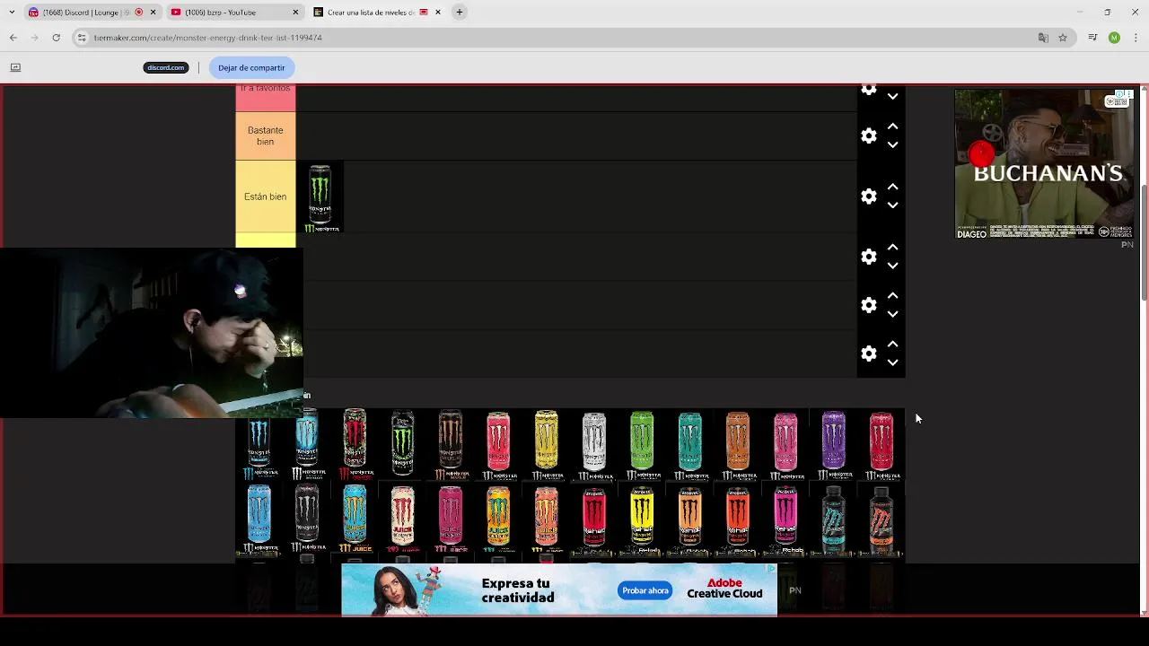The width and height of the screenshot is (1149, 646).
Task: Open the Chrome three-dot menu
Action: pyautogui.click(x=1136, y=38)
